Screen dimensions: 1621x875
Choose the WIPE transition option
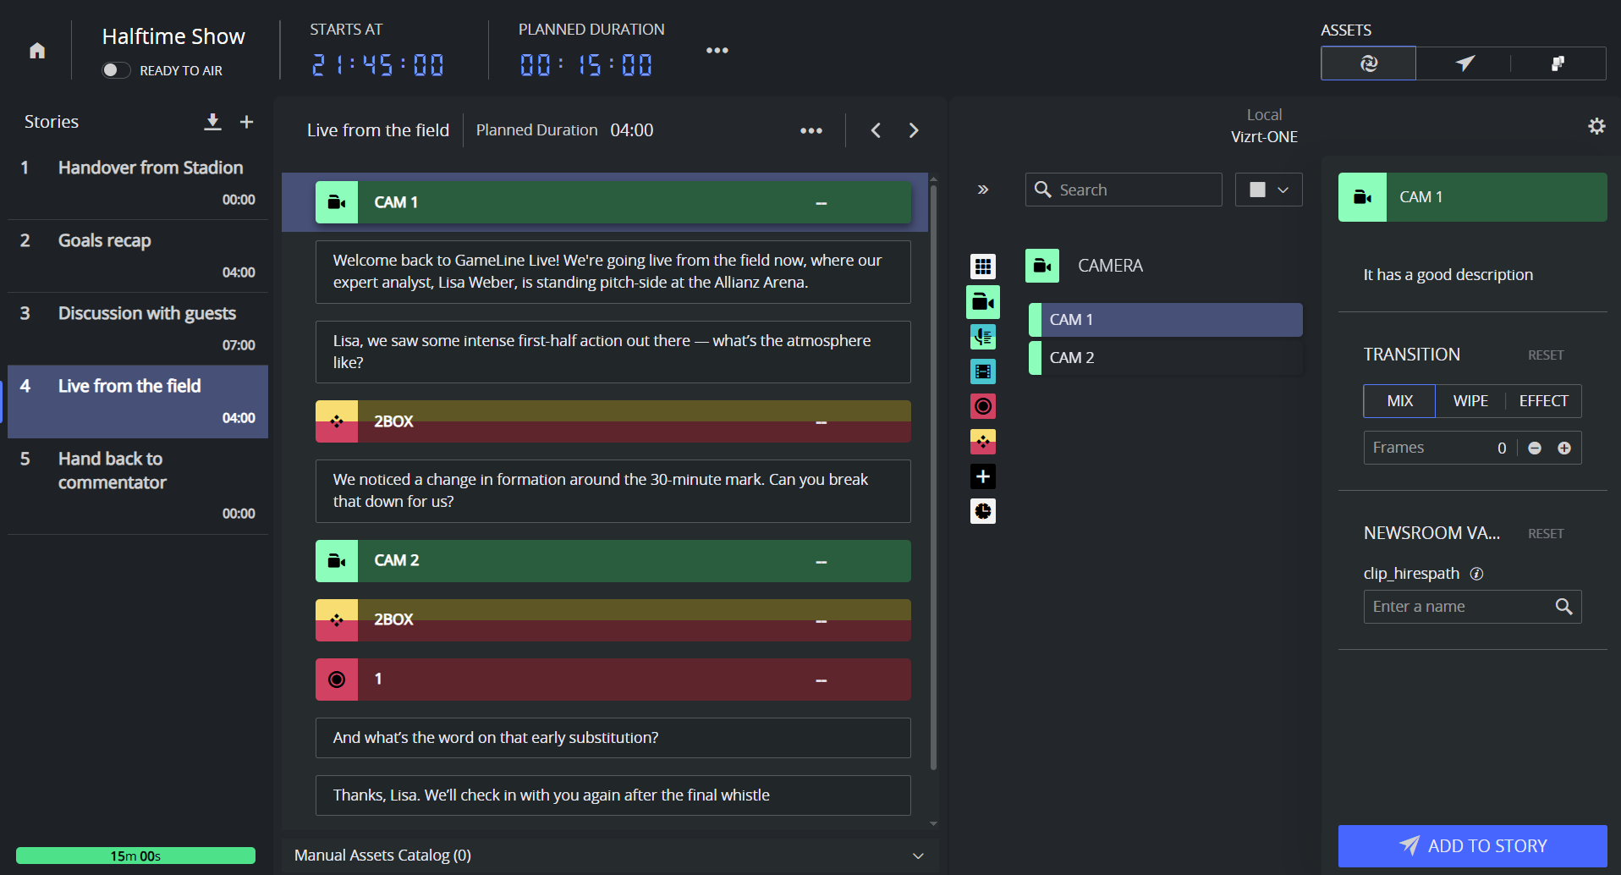1470,401
